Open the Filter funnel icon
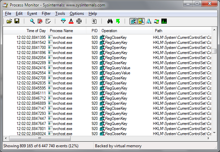This screenshot has width=220, height=152. point(63,21)
